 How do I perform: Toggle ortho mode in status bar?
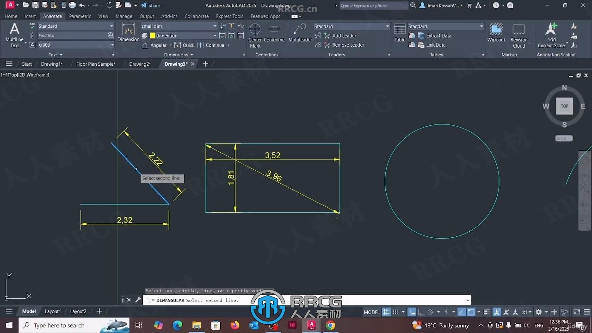click(421, 312)
